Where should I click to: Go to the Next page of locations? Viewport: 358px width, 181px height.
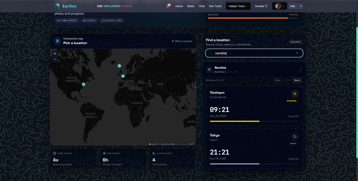click(297, 80)
